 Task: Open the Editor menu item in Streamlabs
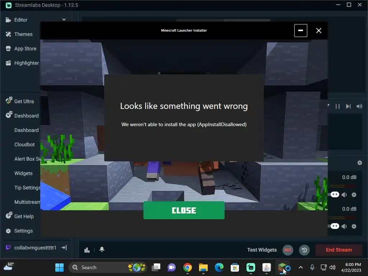click(x=20, y=20)
